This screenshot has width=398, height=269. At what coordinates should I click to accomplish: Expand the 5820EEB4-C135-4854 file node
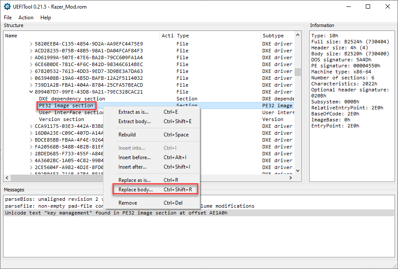31,44
